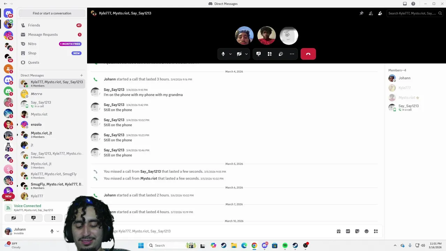Turn on camera in the call controls
Viewport: 446px width, 251px height.
(239, 54)
